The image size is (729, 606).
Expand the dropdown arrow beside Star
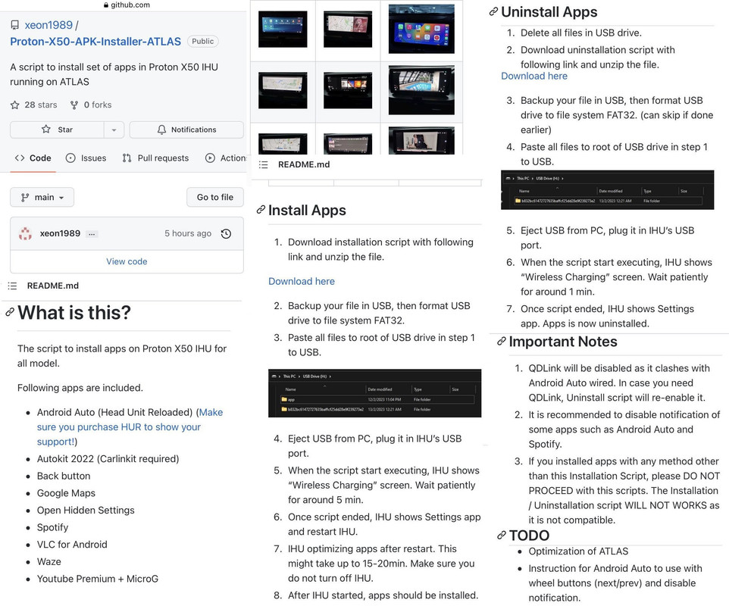(114, 130)
